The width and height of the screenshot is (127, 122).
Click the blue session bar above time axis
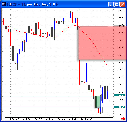(x=96, y=117)
